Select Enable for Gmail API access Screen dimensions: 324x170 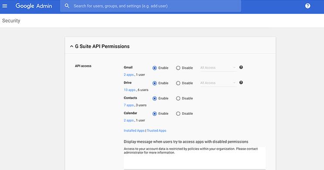click(154, 68)
